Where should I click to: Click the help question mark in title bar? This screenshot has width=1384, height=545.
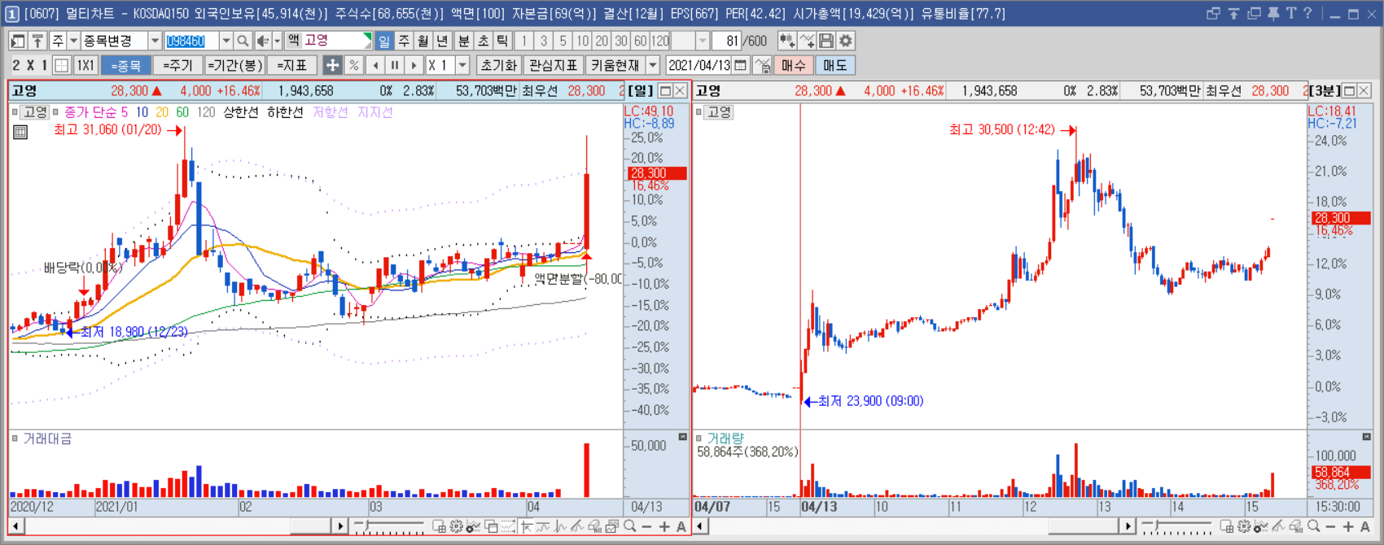pyautogui.click(x=1307, y=14)
